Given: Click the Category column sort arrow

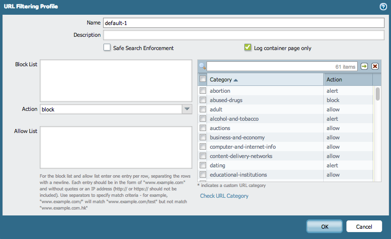Looking at the screenshot, I should [236, 80].
